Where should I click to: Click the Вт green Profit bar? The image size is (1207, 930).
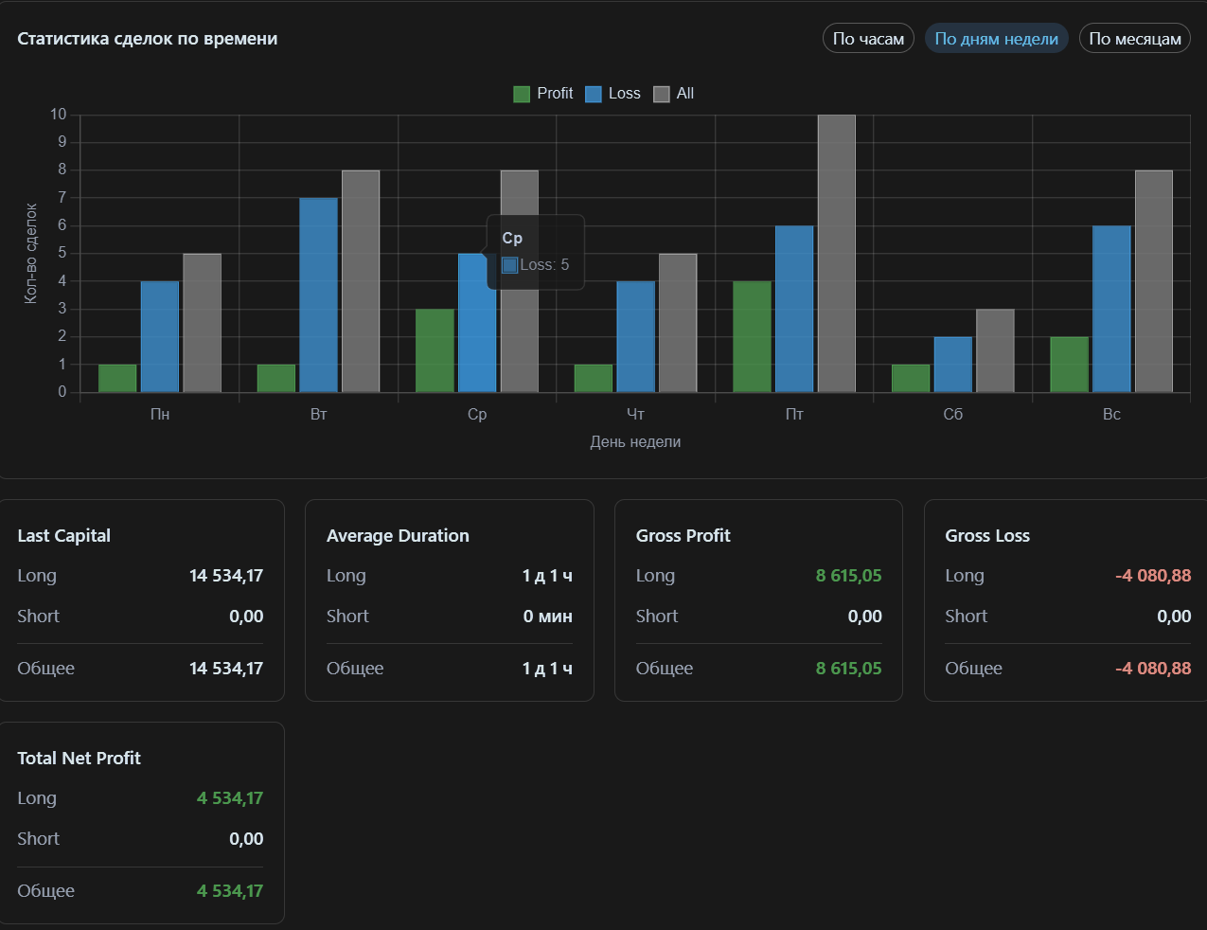276,378
